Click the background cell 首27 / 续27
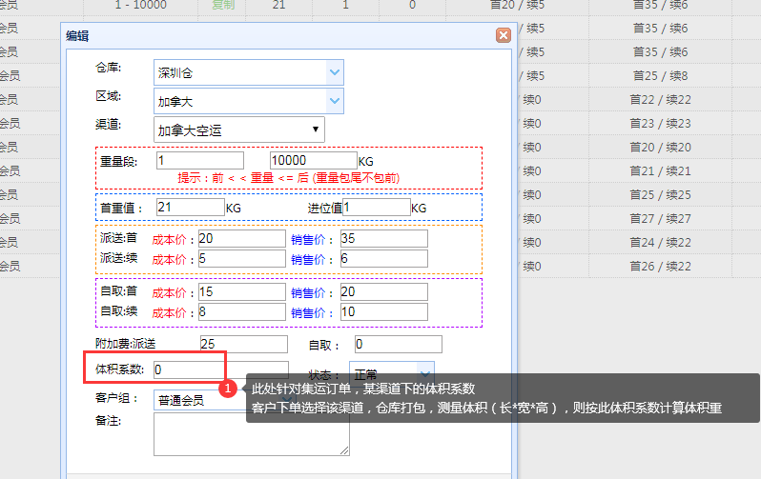761x479 pixels. click(660, 218)
